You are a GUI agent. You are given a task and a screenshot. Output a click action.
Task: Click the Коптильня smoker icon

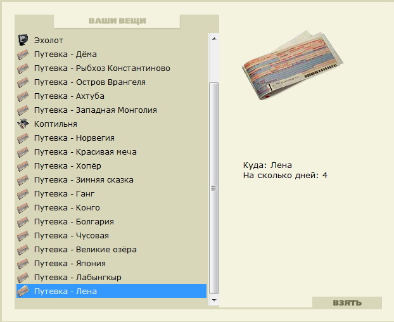point(23,124)
